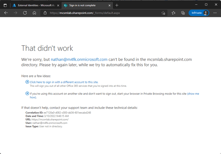221x154 pixels.
Task: Open the tab actions menu icon
Action: [5, 5]
